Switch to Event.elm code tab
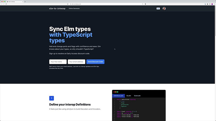216x121 pixels. coord(137,96)
